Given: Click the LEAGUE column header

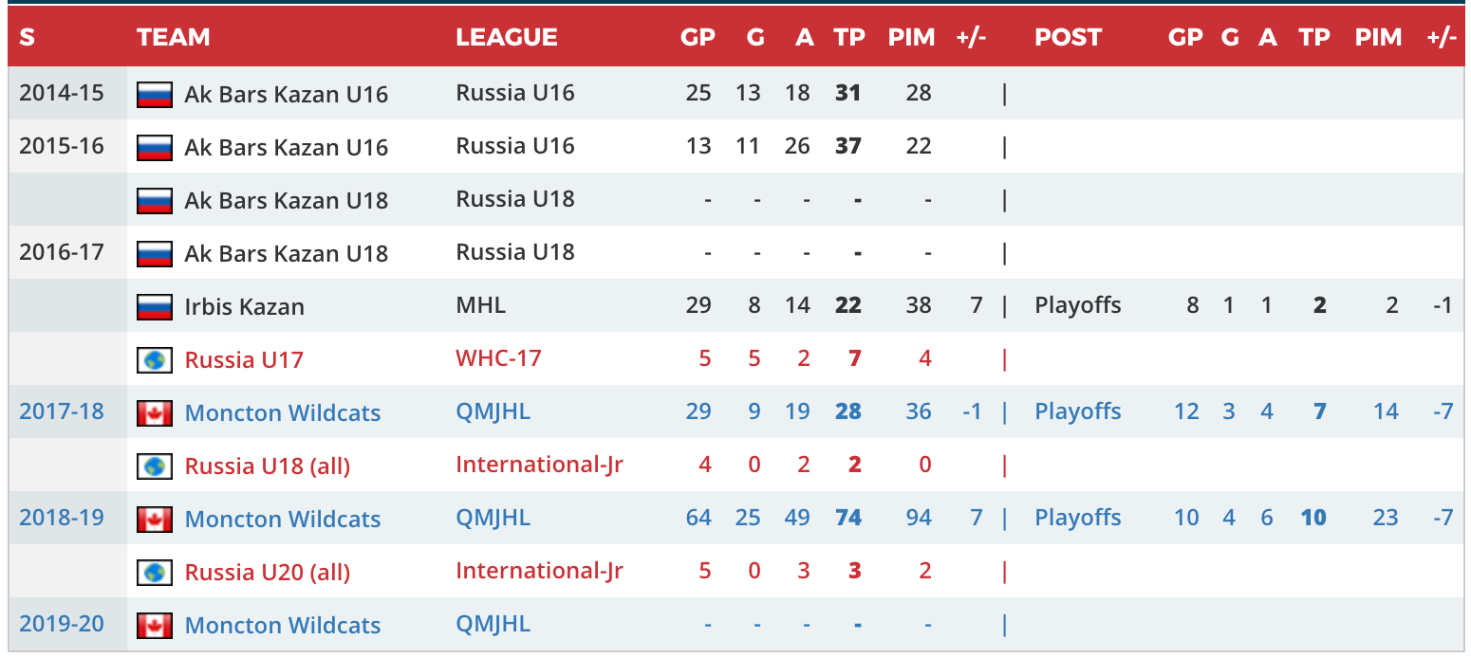Looking at the screenshot, I should point(506,37).
